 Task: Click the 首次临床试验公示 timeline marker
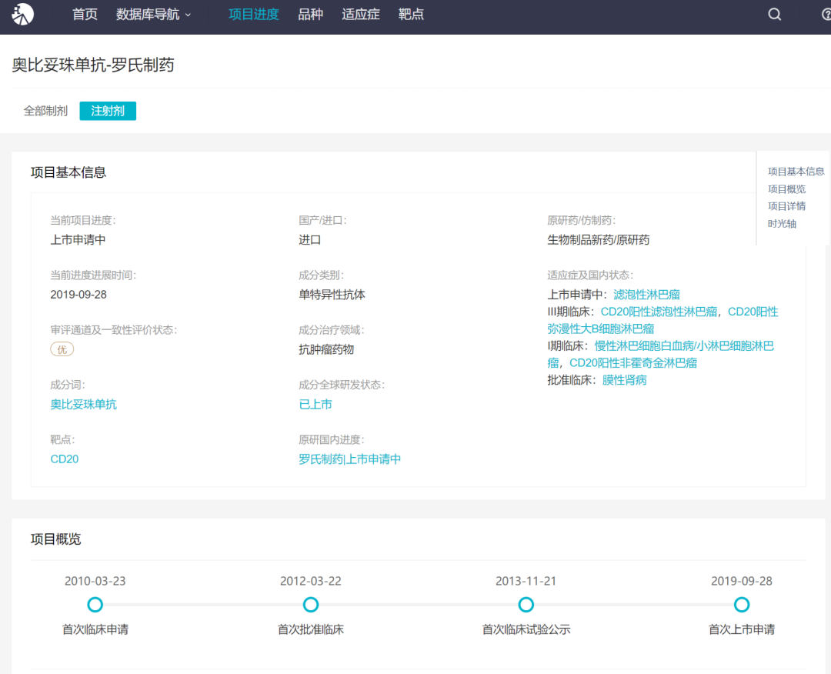coord(526,605)
